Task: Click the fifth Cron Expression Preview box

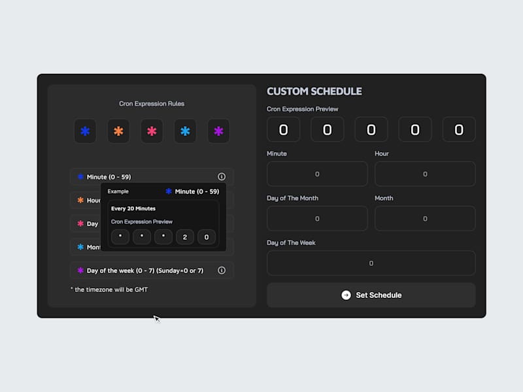Action: (459, 129)
